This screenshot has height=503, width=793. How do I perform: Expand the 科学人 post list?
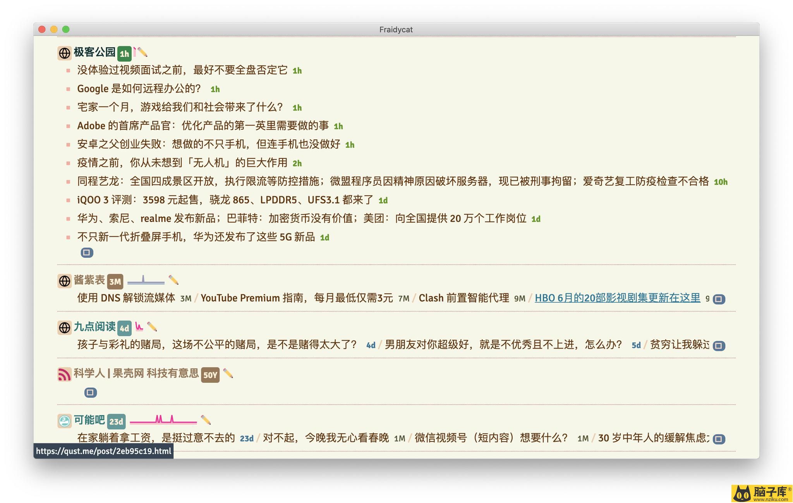90,392
